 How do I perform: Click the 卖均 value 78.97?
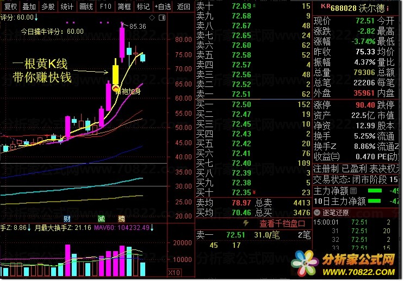[x=241, y=203]
